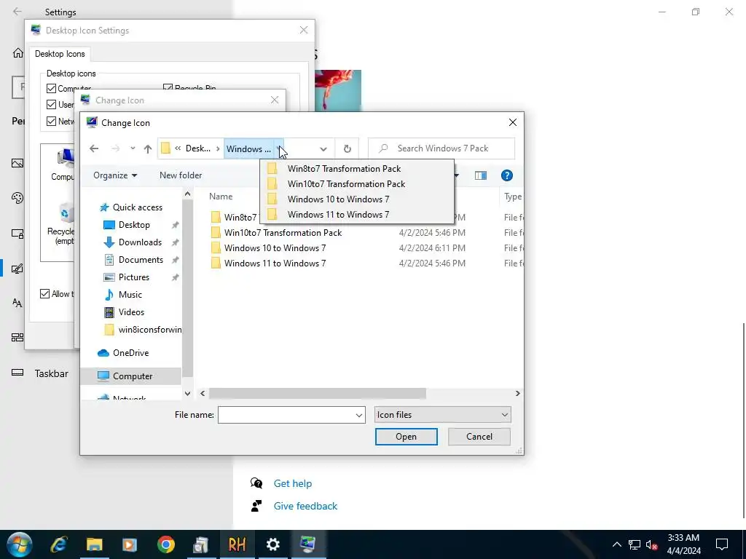Toggle the preview pane icon
Image resolution: width=746 pixels, height=559 pixels.
481,175
